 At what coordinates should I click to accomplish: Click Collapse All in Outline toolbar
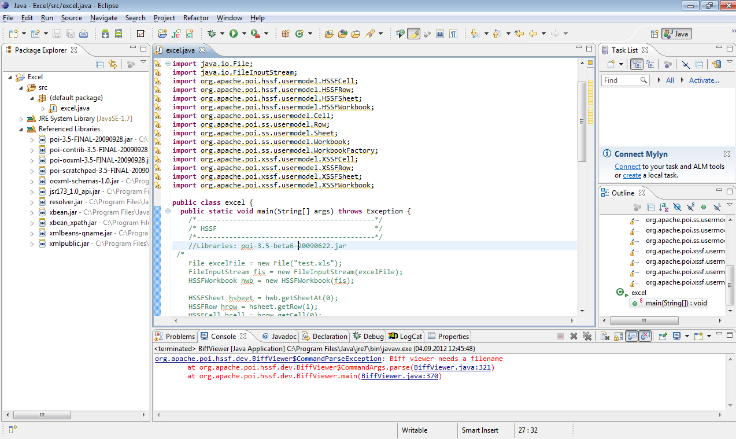(x=650, y=206)
